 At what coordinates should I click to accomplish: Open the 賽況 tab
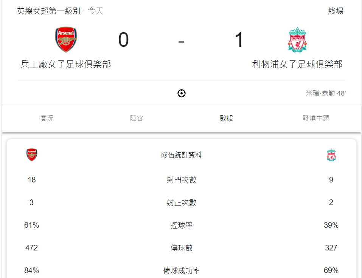pyautogui.click(x=47, y=118)
